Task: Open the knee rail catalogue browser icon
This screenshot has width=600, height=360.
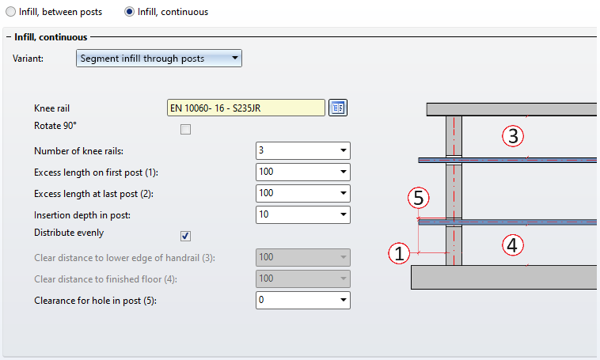Action: click(338, 108)
